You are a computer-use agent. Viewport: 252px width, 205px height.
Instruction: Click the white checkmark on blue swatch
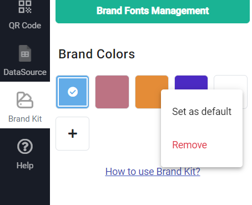coord(73,92)
